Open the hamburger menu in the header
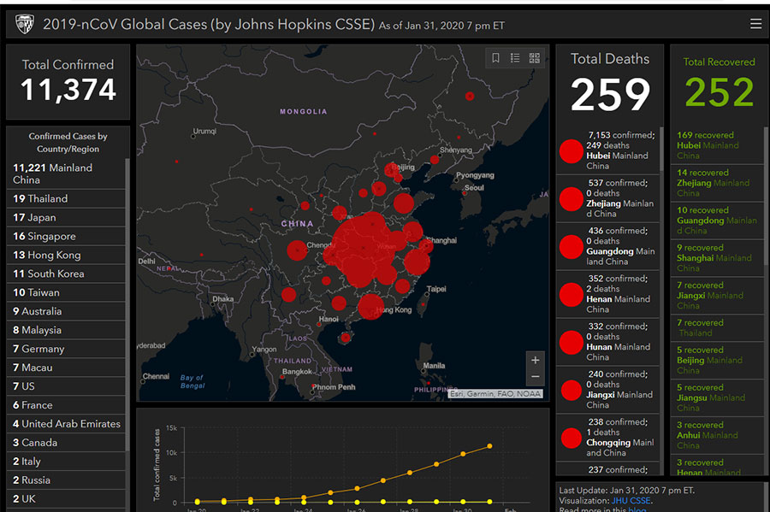The width and height of the screenshot is (770, 512). [755, 24]
